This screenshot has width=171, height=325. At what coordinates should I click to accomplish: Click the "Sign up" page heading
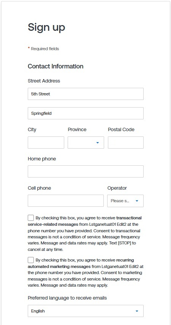pos(46,28)
